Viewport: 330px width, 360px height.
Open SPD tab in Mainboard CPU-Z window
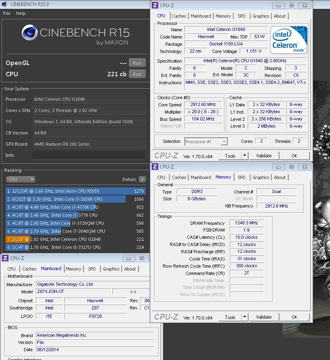pyautogui.click(x=92, y=269)
